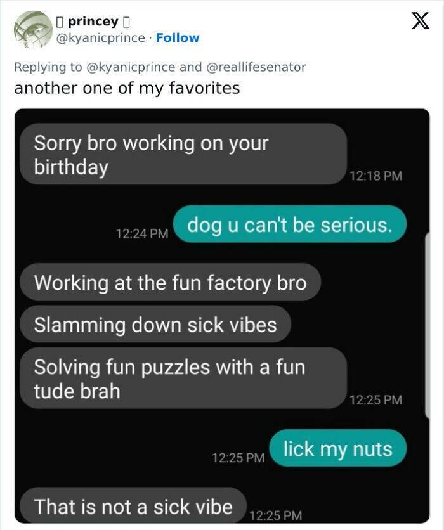Click the 12:24 PM timestamp

point(142,233)
